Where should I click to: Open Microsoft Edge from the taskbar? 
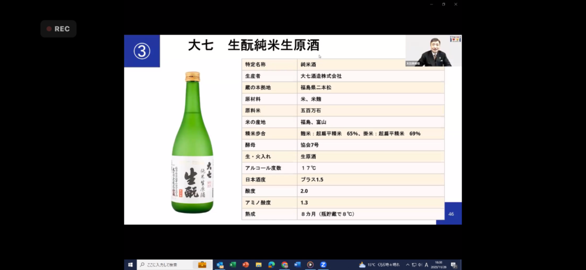pos(272,265)
